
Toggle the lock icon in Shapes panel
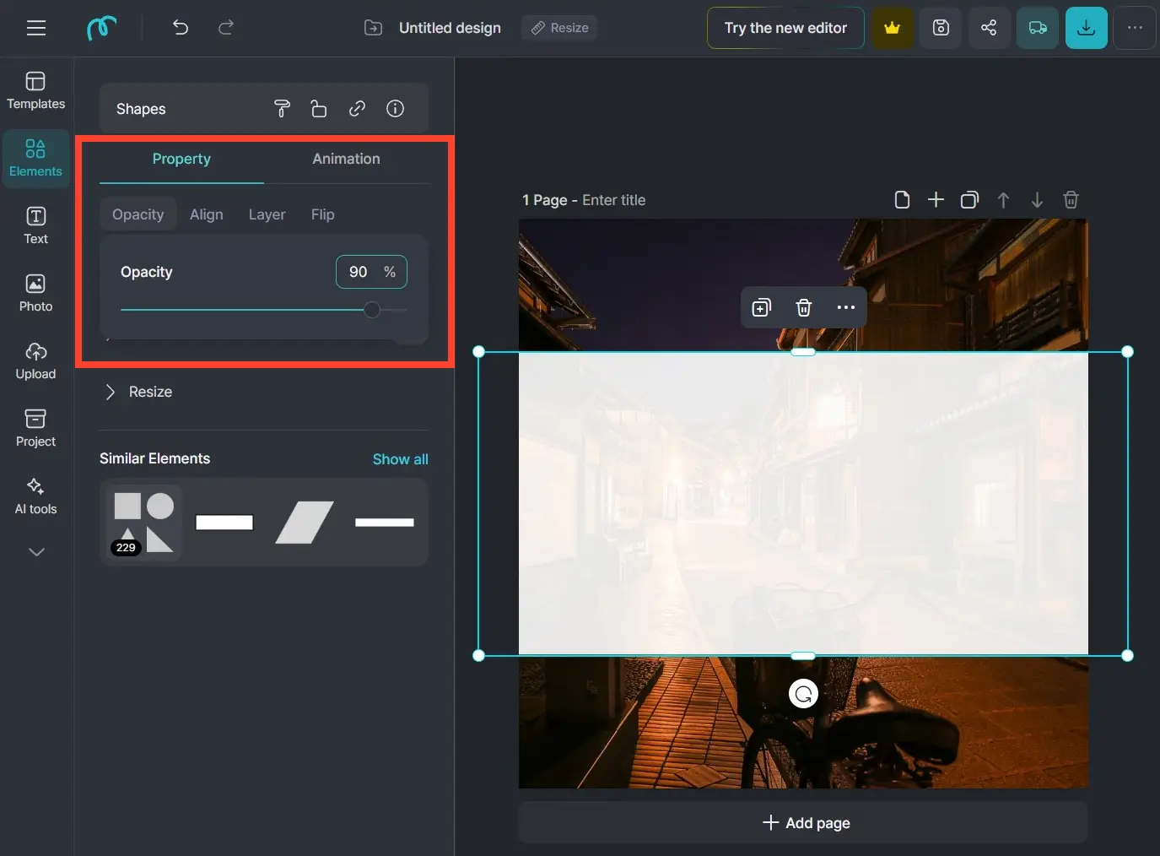318,109
